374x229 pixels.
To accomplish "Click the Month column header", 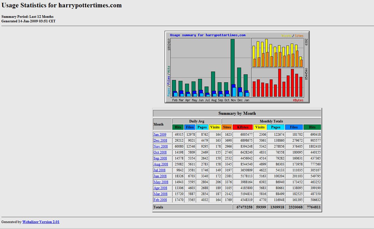I will [x=162, y=124].
